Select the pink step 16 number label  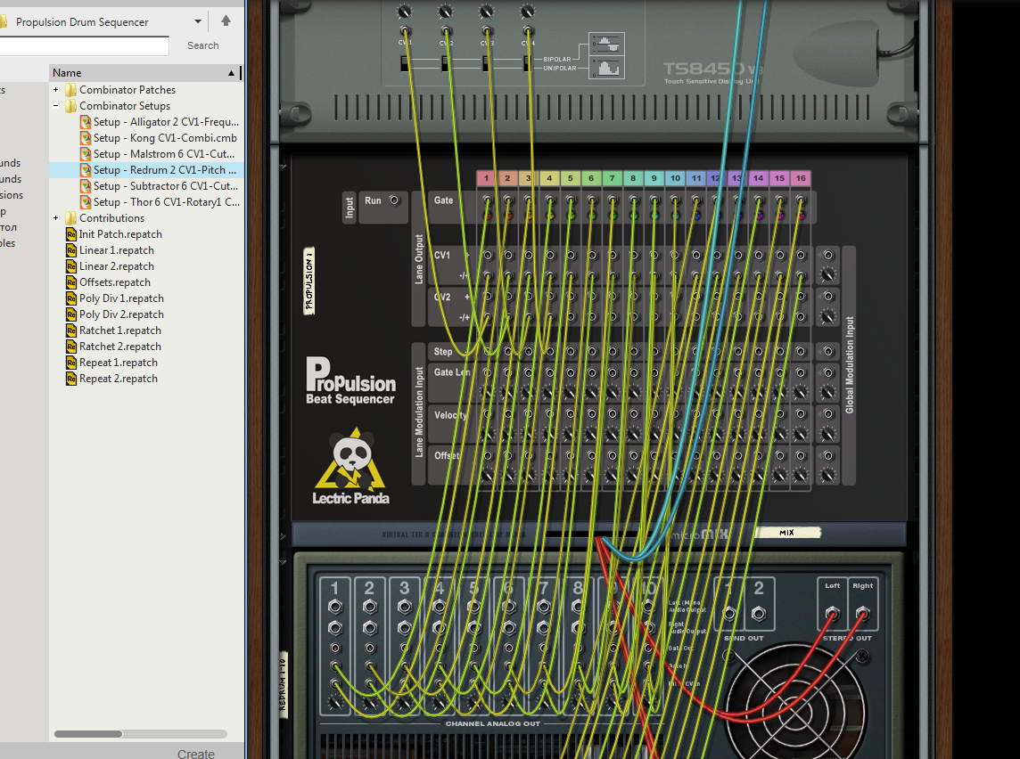pos(801,178)
